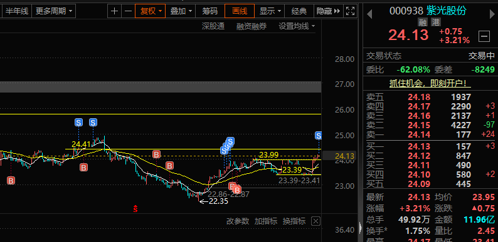The width and height of the screenshot is (498, 242).
Task: Toggle 隐藏 to hide the side panel
Action: pos(329,11)
